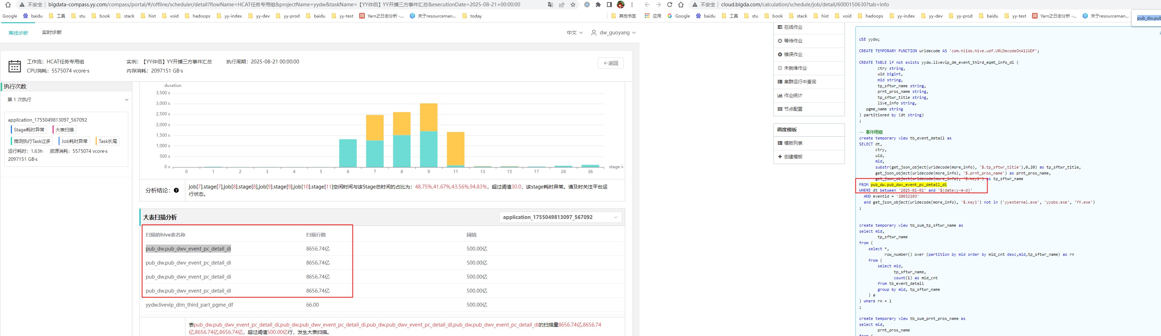Open today bookmark folder in left browser
The height and width of the screenshot is (336, 1161).
[472, 16]
